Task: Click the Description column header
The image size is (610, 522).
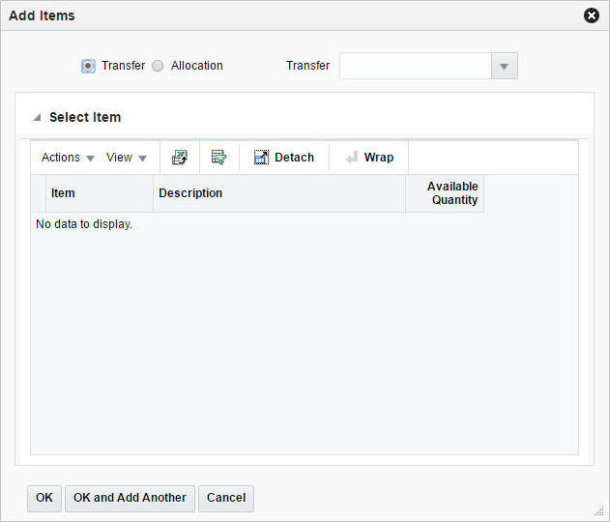Action: tap(279, 193)
